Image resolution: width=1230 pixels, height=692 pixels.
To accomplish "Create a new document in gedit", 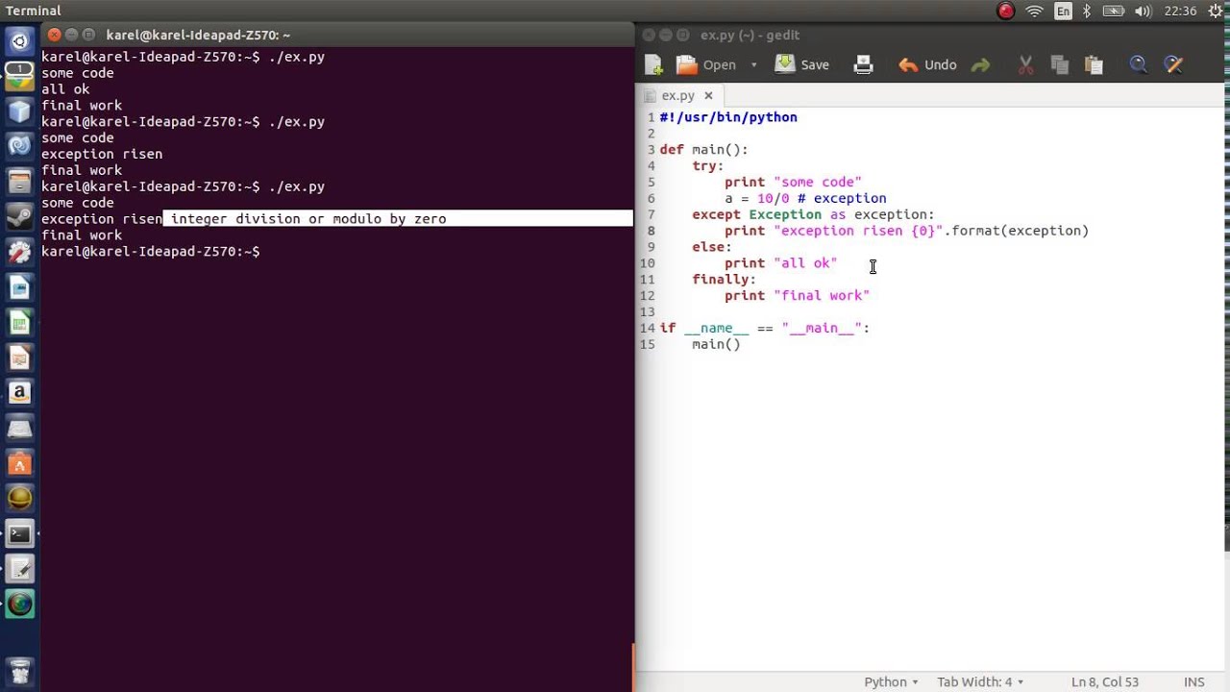I will pos(653,64).
